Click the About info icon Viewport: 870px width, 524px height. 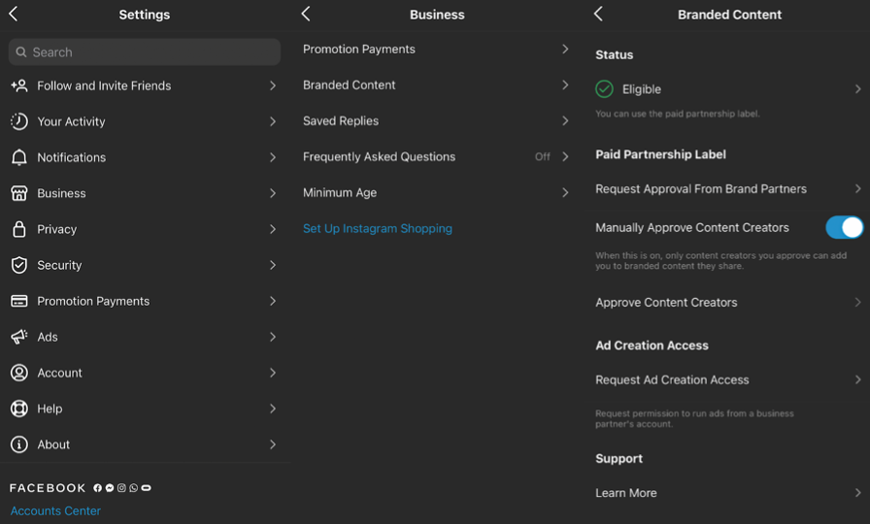pyautogui.click(x=18, y=444)
